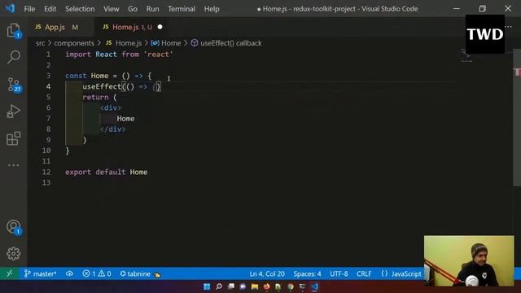Open Task View on the taskbar
This screenshot has height=293, width=521.
pyautogui.click(x=231, y=286)
